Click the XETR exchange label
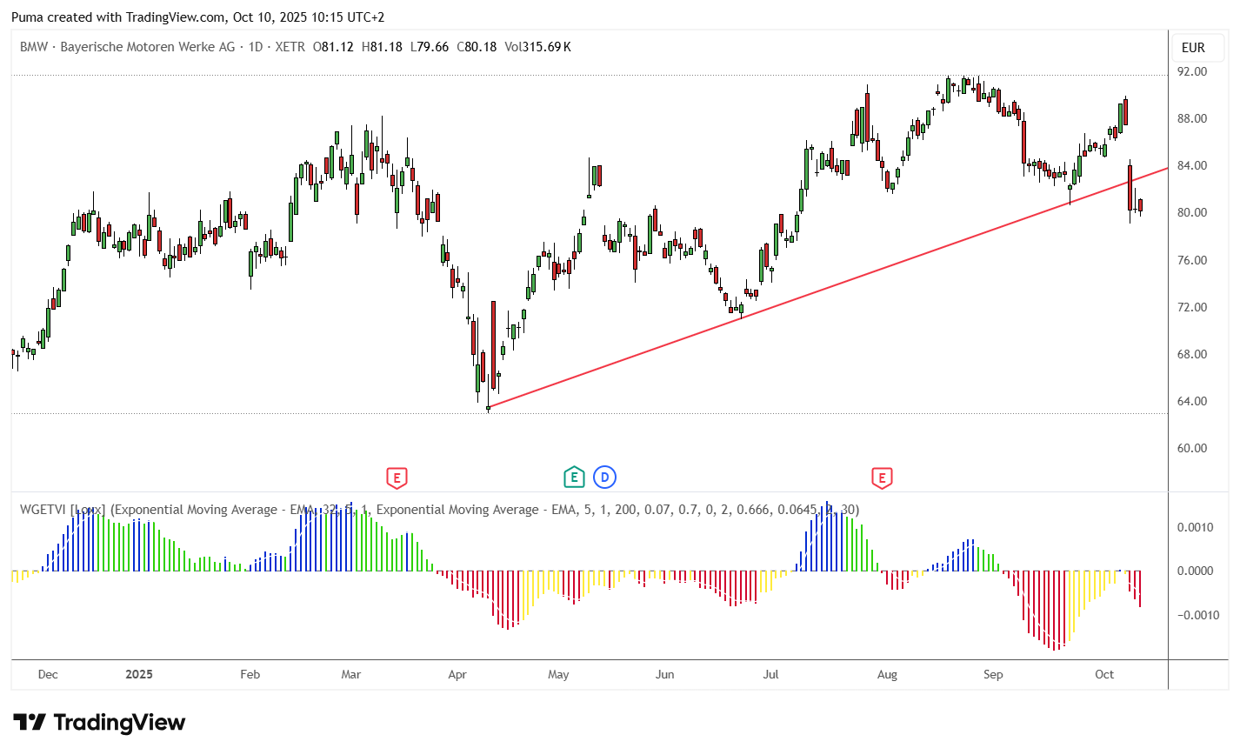Viewport: 1240px width, 755px height. pyautogui.click(x=290, y=47)
